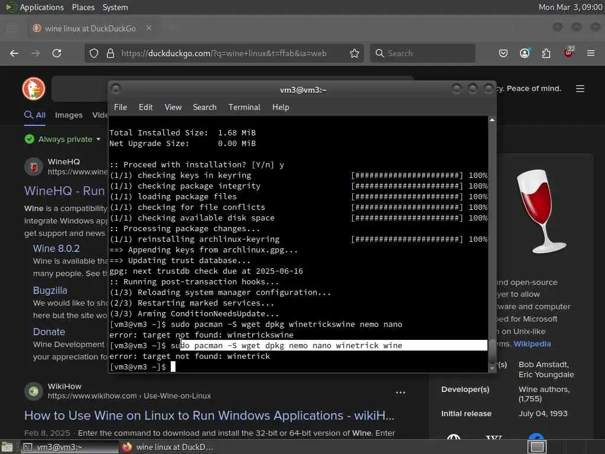605x454 pixels.
Task: Go back using the Firefox back arrow
Action: click(14, 53)
